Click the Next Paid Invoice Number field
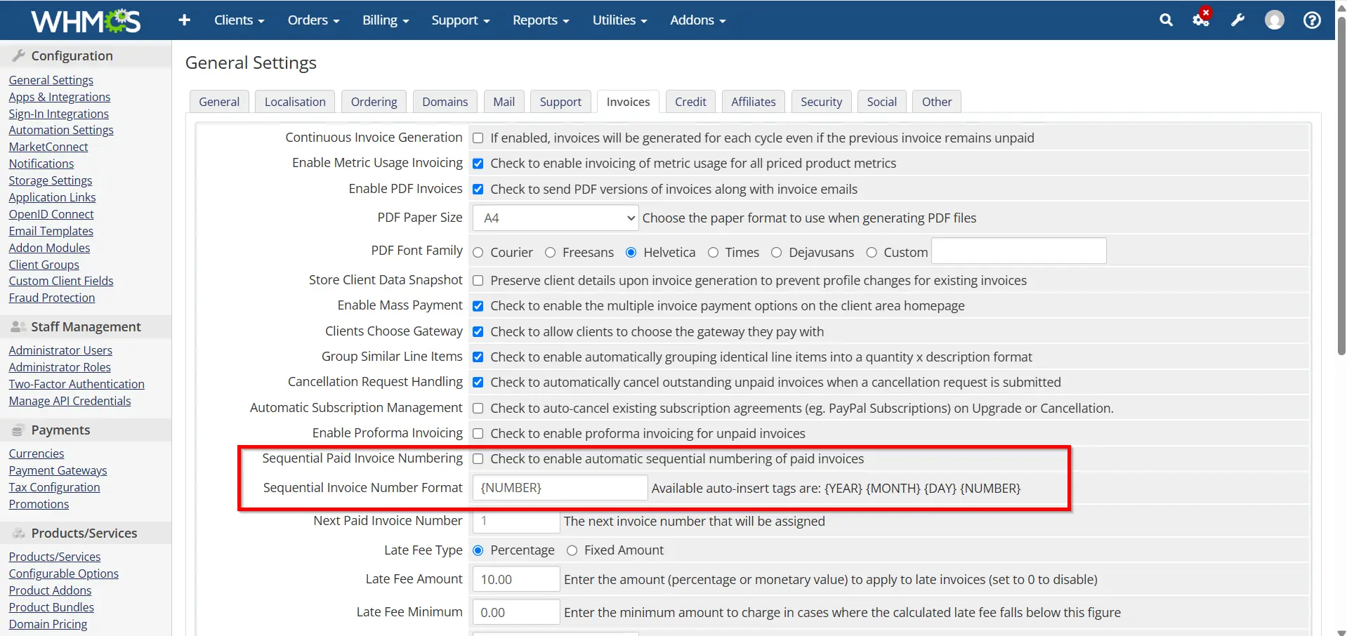The image size is (1347, 636). (x=516, y=521)
